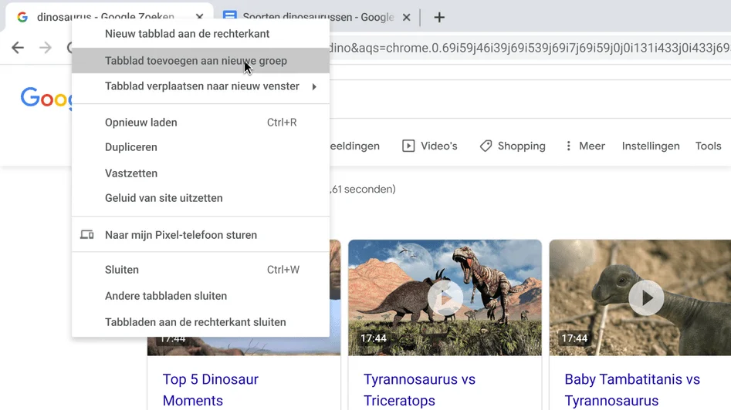Viewport: 731px width, 410px height.
Task: Open the Video's search filter
Action: click(x=429, y=146)
